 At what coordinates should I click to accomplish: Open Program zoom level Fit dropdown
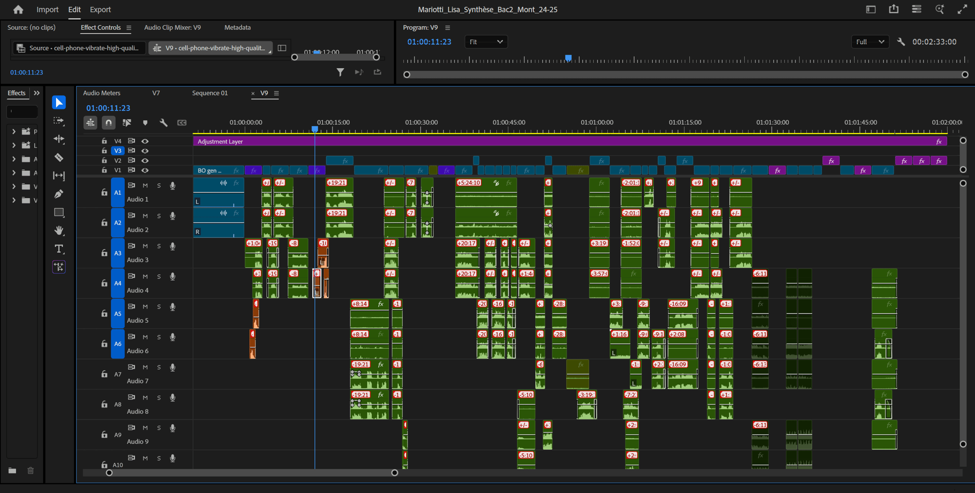pos(486,42)
